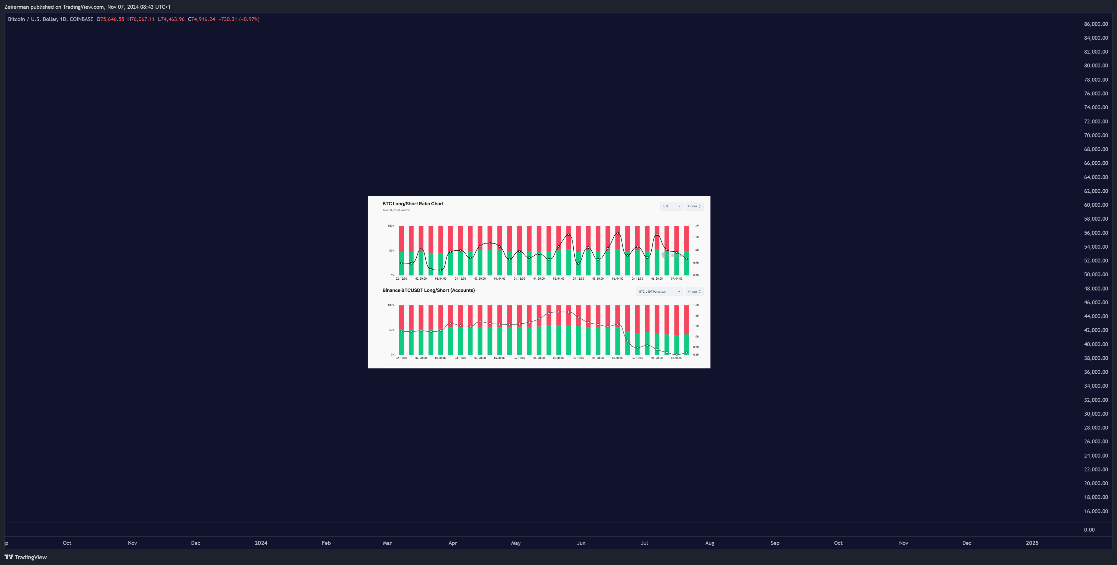Image resolution: width=1117 pixels, height=565 pixels.
Task: Click the 2025 label on time axis
Action: (x=1032, y=543)
